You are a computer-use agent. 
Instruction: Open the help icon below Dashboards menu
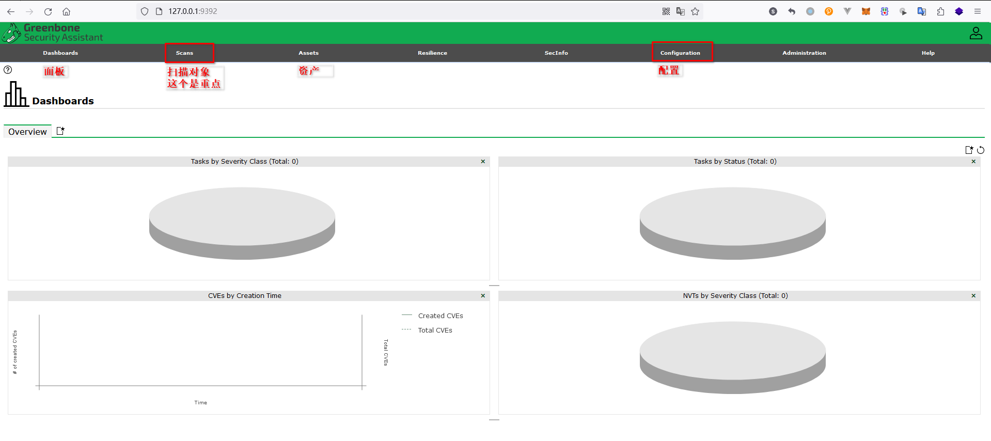(x=8, y=70)
